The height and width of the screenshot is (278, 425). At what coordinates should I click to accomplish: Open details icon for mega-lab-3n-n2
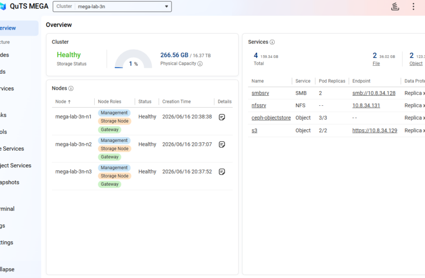click(222, 144)
